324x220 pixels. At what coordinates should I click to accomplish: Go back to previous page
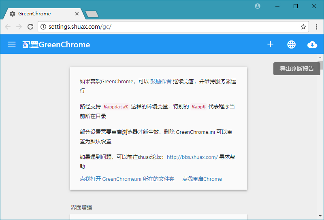pyautogui.click(x=8, y=27)
